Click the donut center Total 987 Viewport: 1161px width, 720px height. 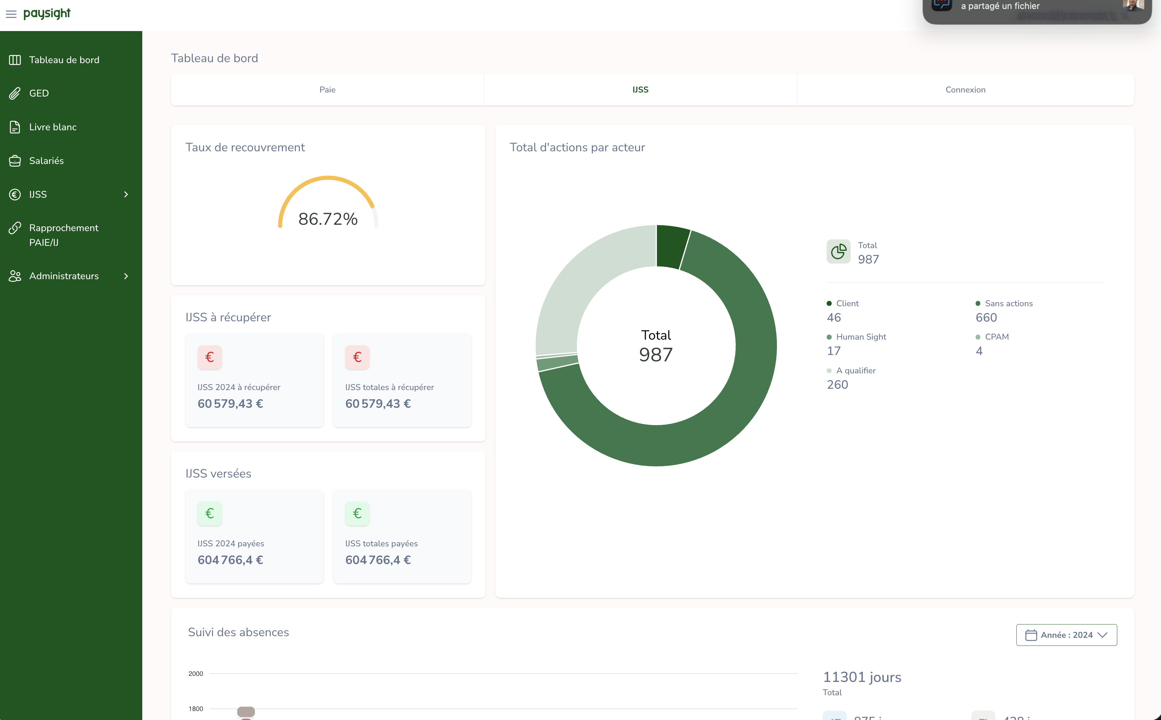[x=656, y=346]
